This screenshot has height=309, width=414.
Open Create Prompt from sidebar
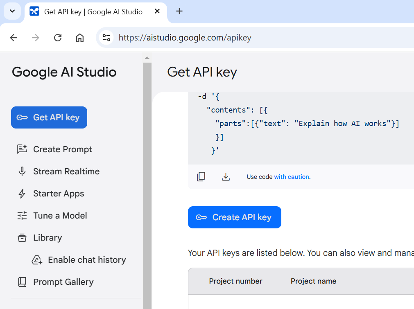pos(62,149)
